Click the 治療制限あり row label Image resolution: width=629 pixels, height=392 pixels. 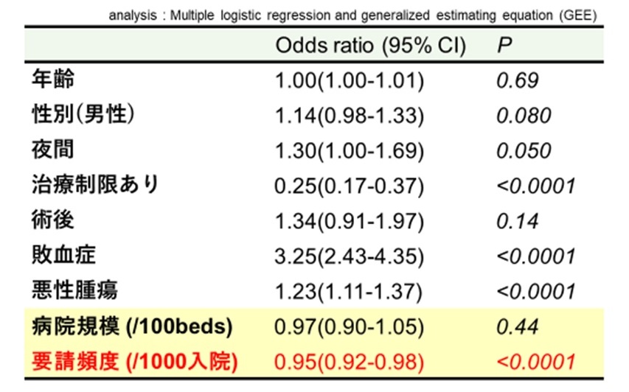click(x=95, y=185)
